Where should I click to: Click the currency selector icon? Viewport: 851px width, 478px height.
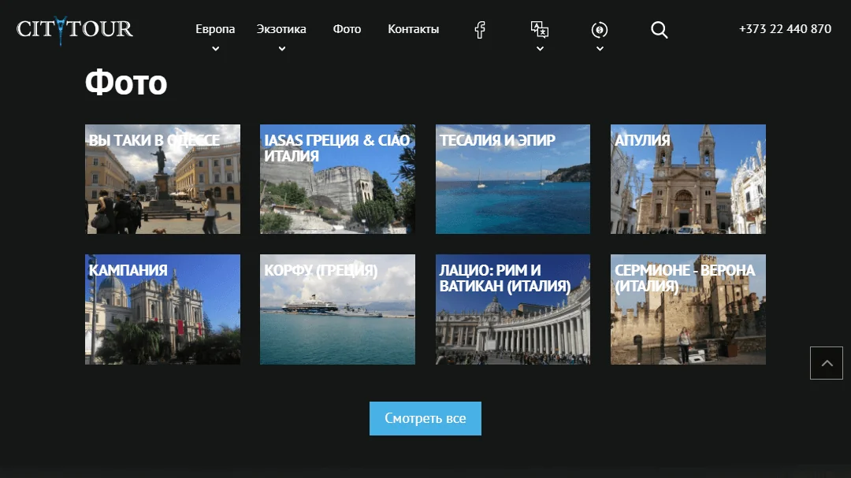[599, 29]
